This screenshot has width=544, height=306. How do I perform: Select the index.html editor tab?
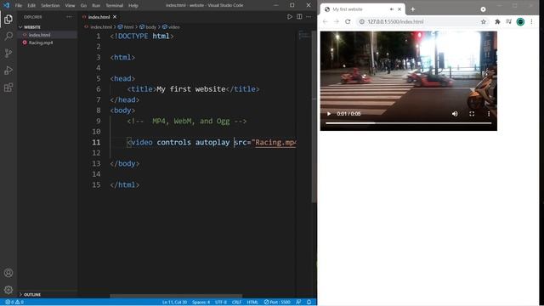pos(99,17)
